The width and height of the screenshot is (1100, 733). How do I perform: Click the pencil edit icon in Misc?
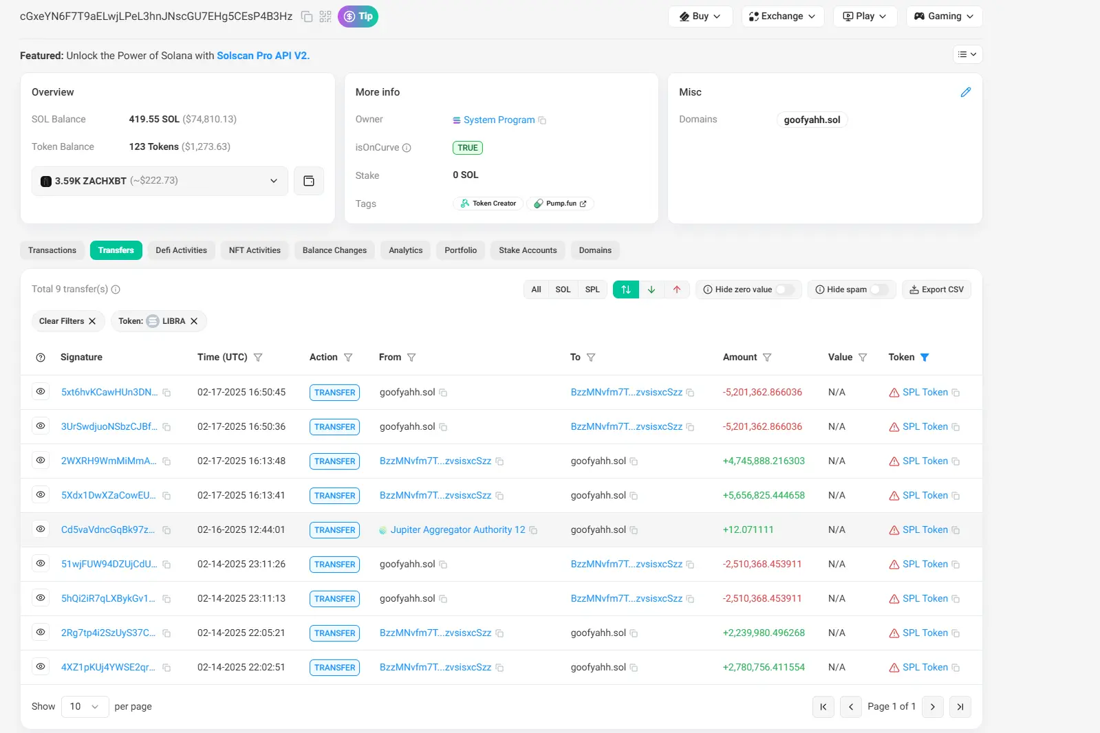point(965,92)
